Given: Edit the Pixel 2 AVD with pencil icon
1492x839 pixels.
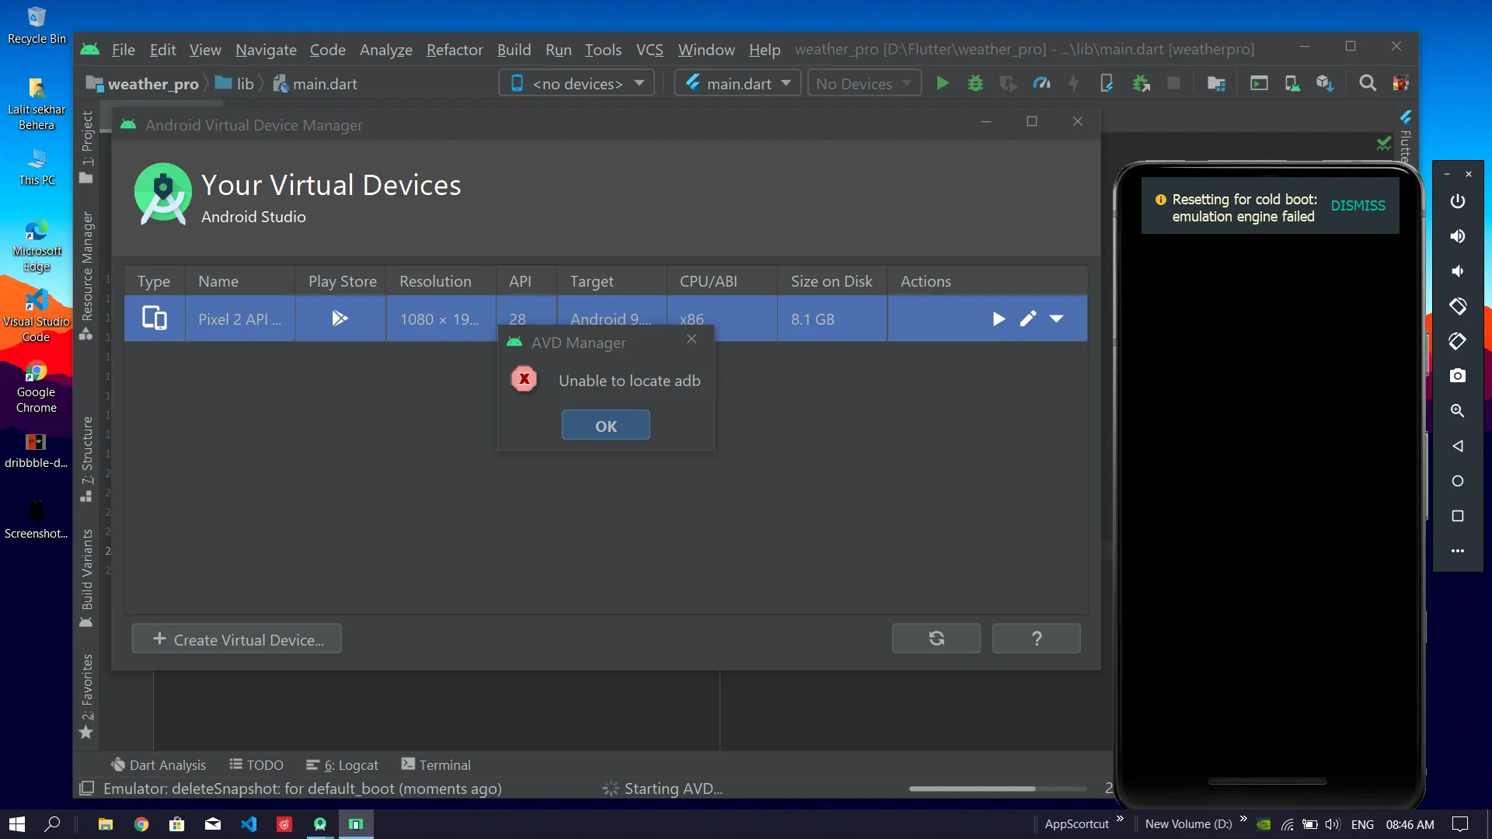Looking at the screenshot, I should click(1028, 319).
